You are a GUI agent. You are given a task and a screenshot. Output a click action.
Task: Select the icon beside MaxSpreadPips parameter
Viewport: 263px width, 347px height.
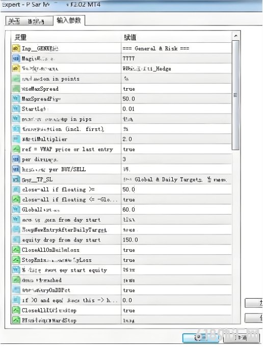tap(16, 99)
